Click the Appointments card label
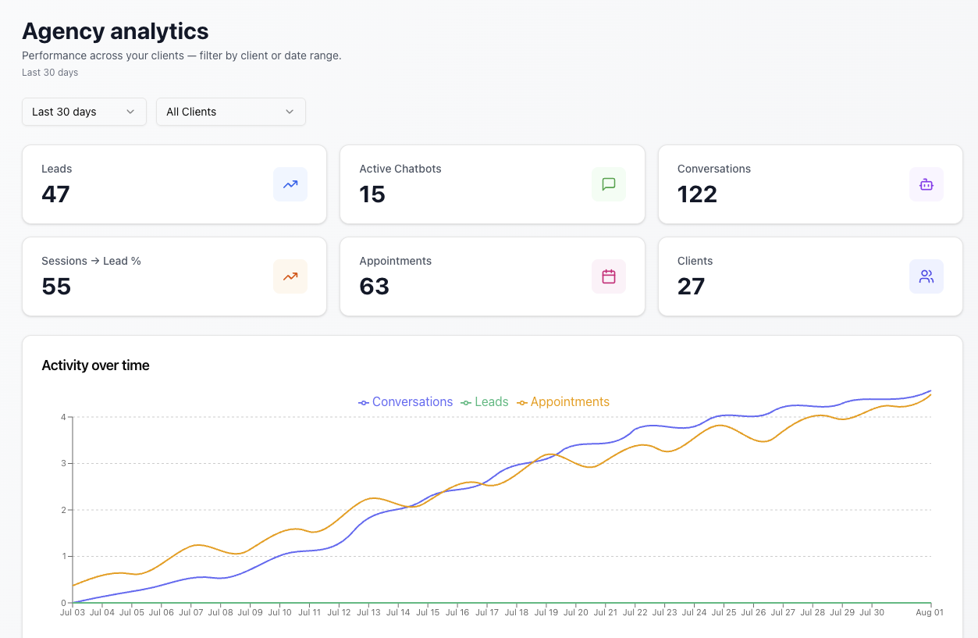The width and height of the screenshot is (978, 638). [x=396, y=261]
